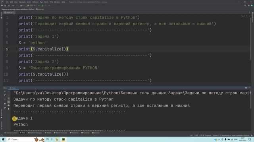Open File Explorer from the taskbar

57,139
